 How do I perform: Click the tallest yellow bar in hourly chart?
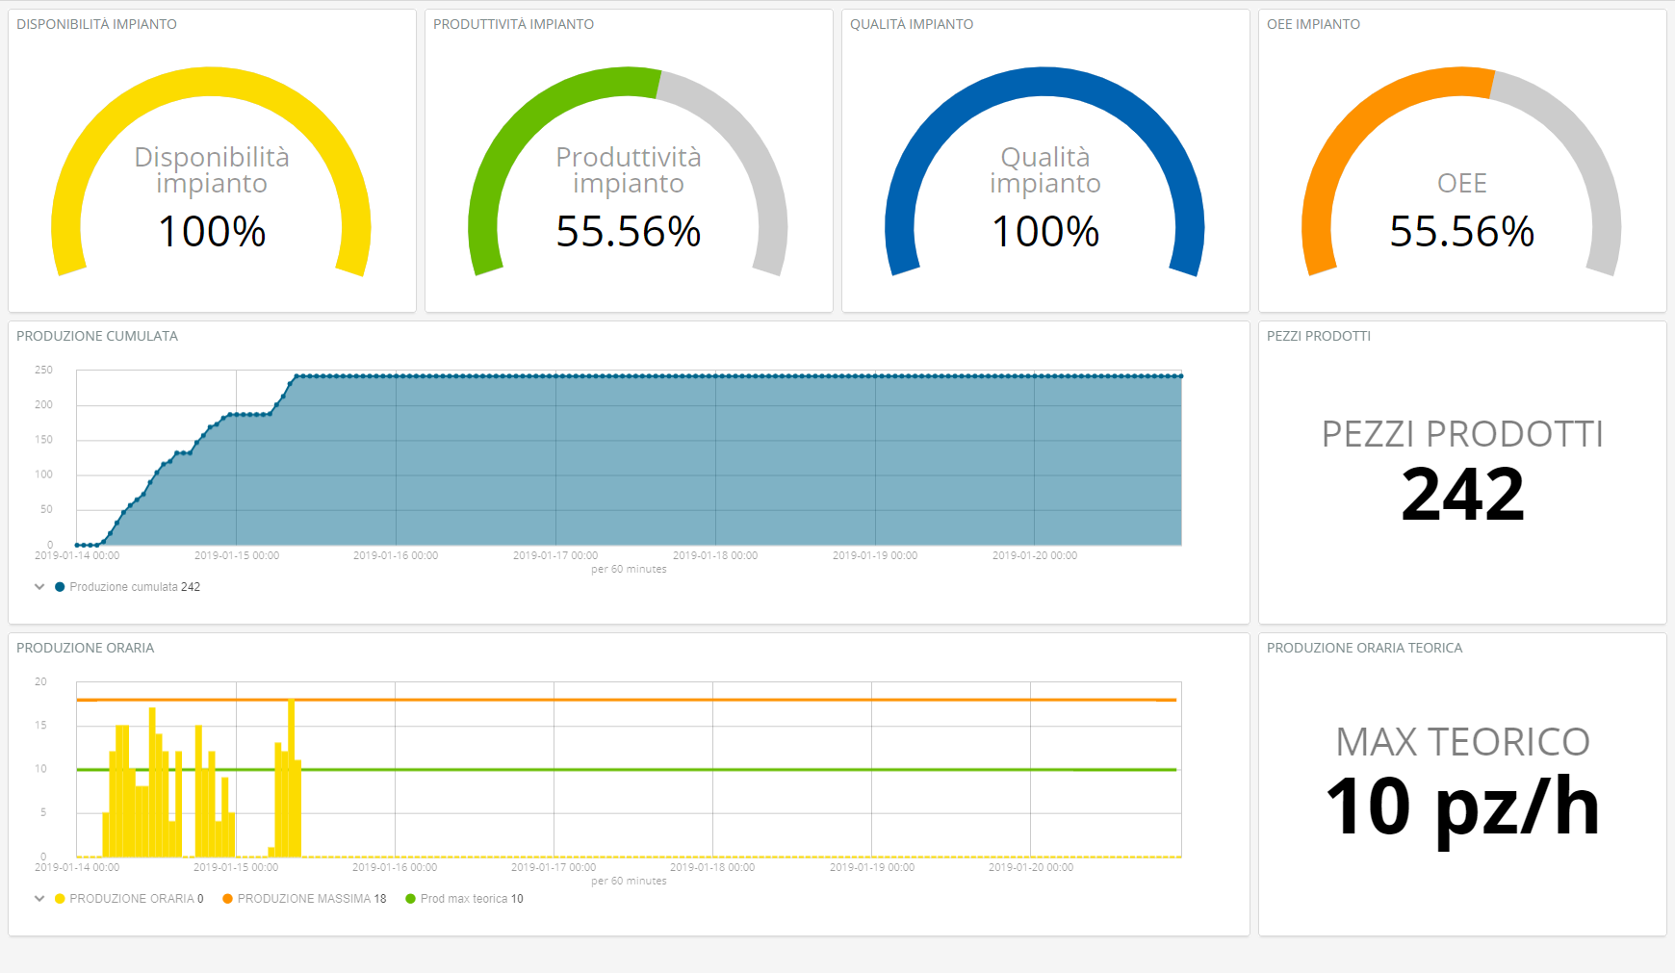[292, 780]
